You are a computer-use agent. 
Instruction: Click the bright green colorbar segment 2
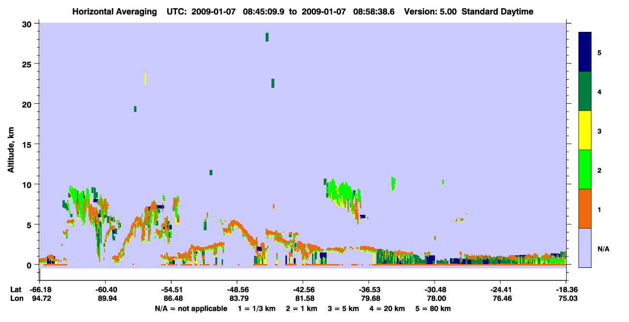585,169
